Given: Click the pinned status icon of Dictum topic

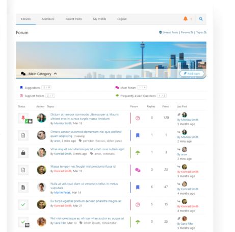Looking at the screenshot, I should pos(23,118).
